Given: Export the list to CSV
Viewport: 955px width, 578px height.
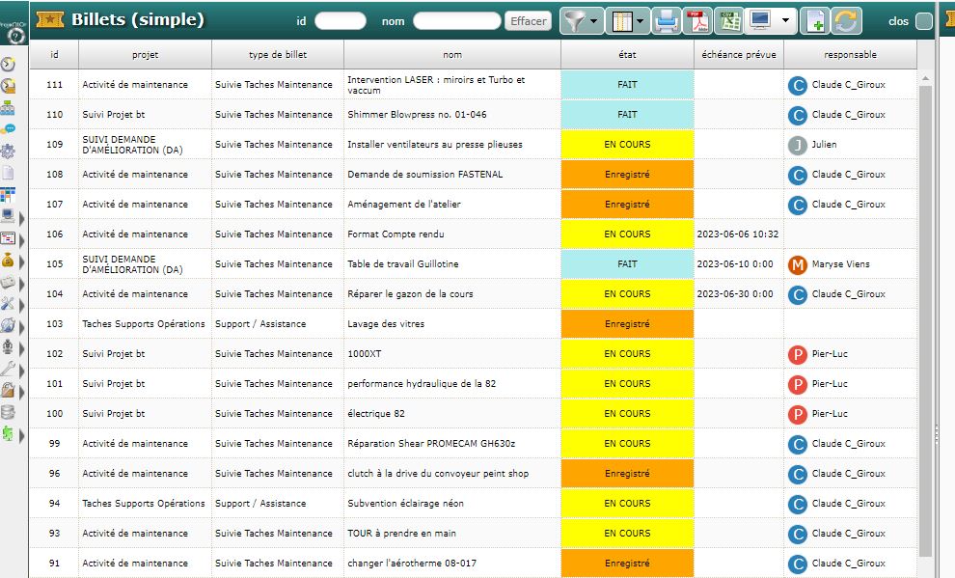Looking at the screenshot, I should click(x=728, y=20).
